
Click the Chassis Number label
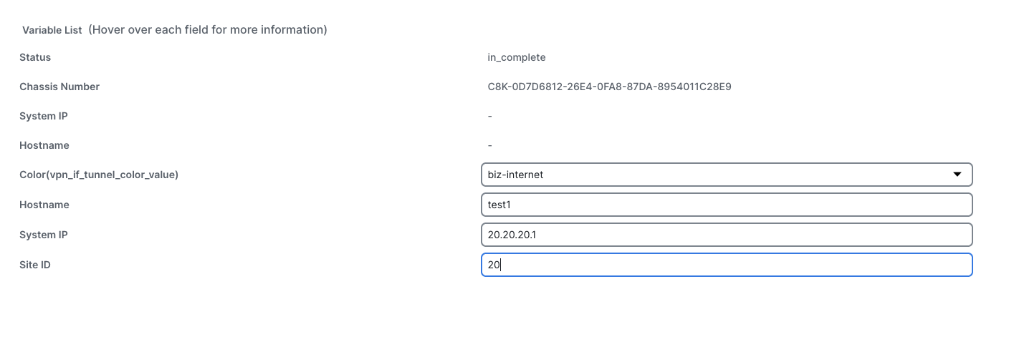click(59, 87)
